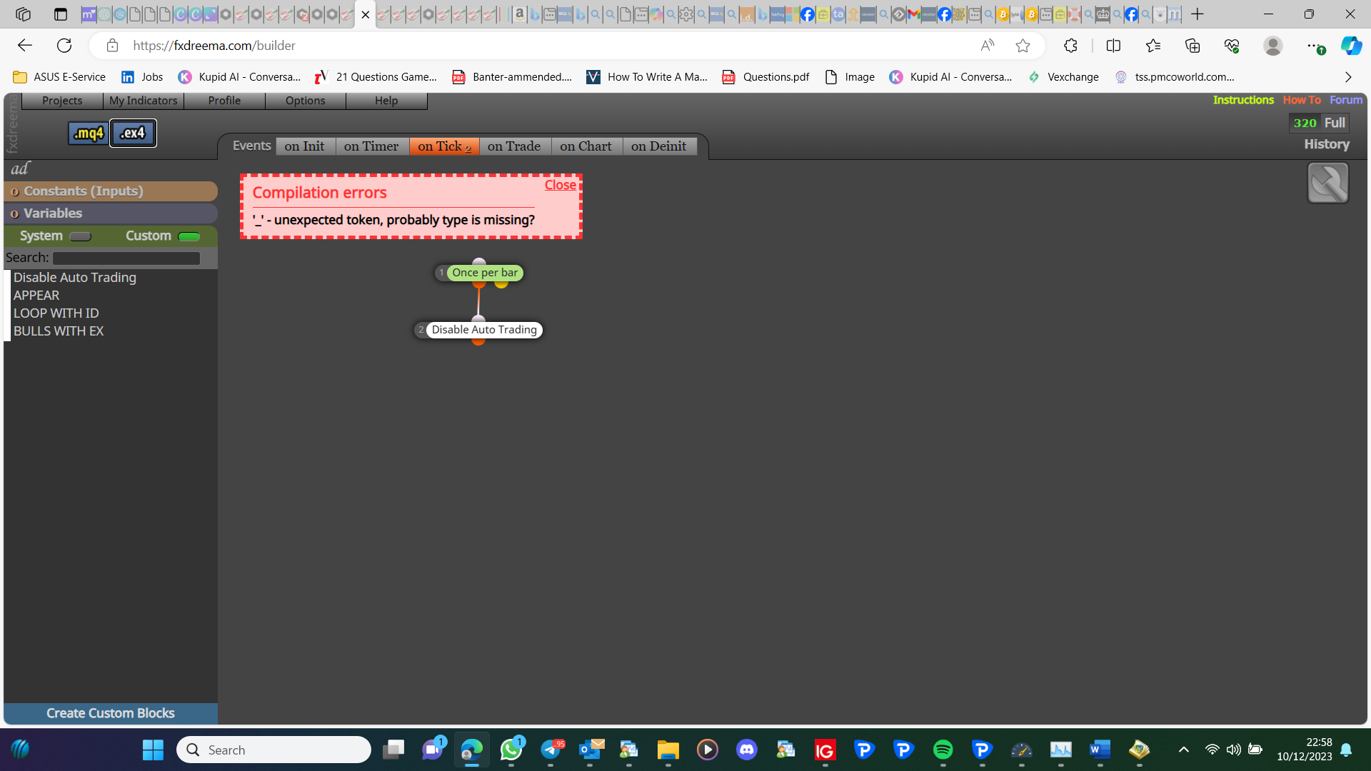
Task: Open the Instructions link
Action: (1243, 100)
